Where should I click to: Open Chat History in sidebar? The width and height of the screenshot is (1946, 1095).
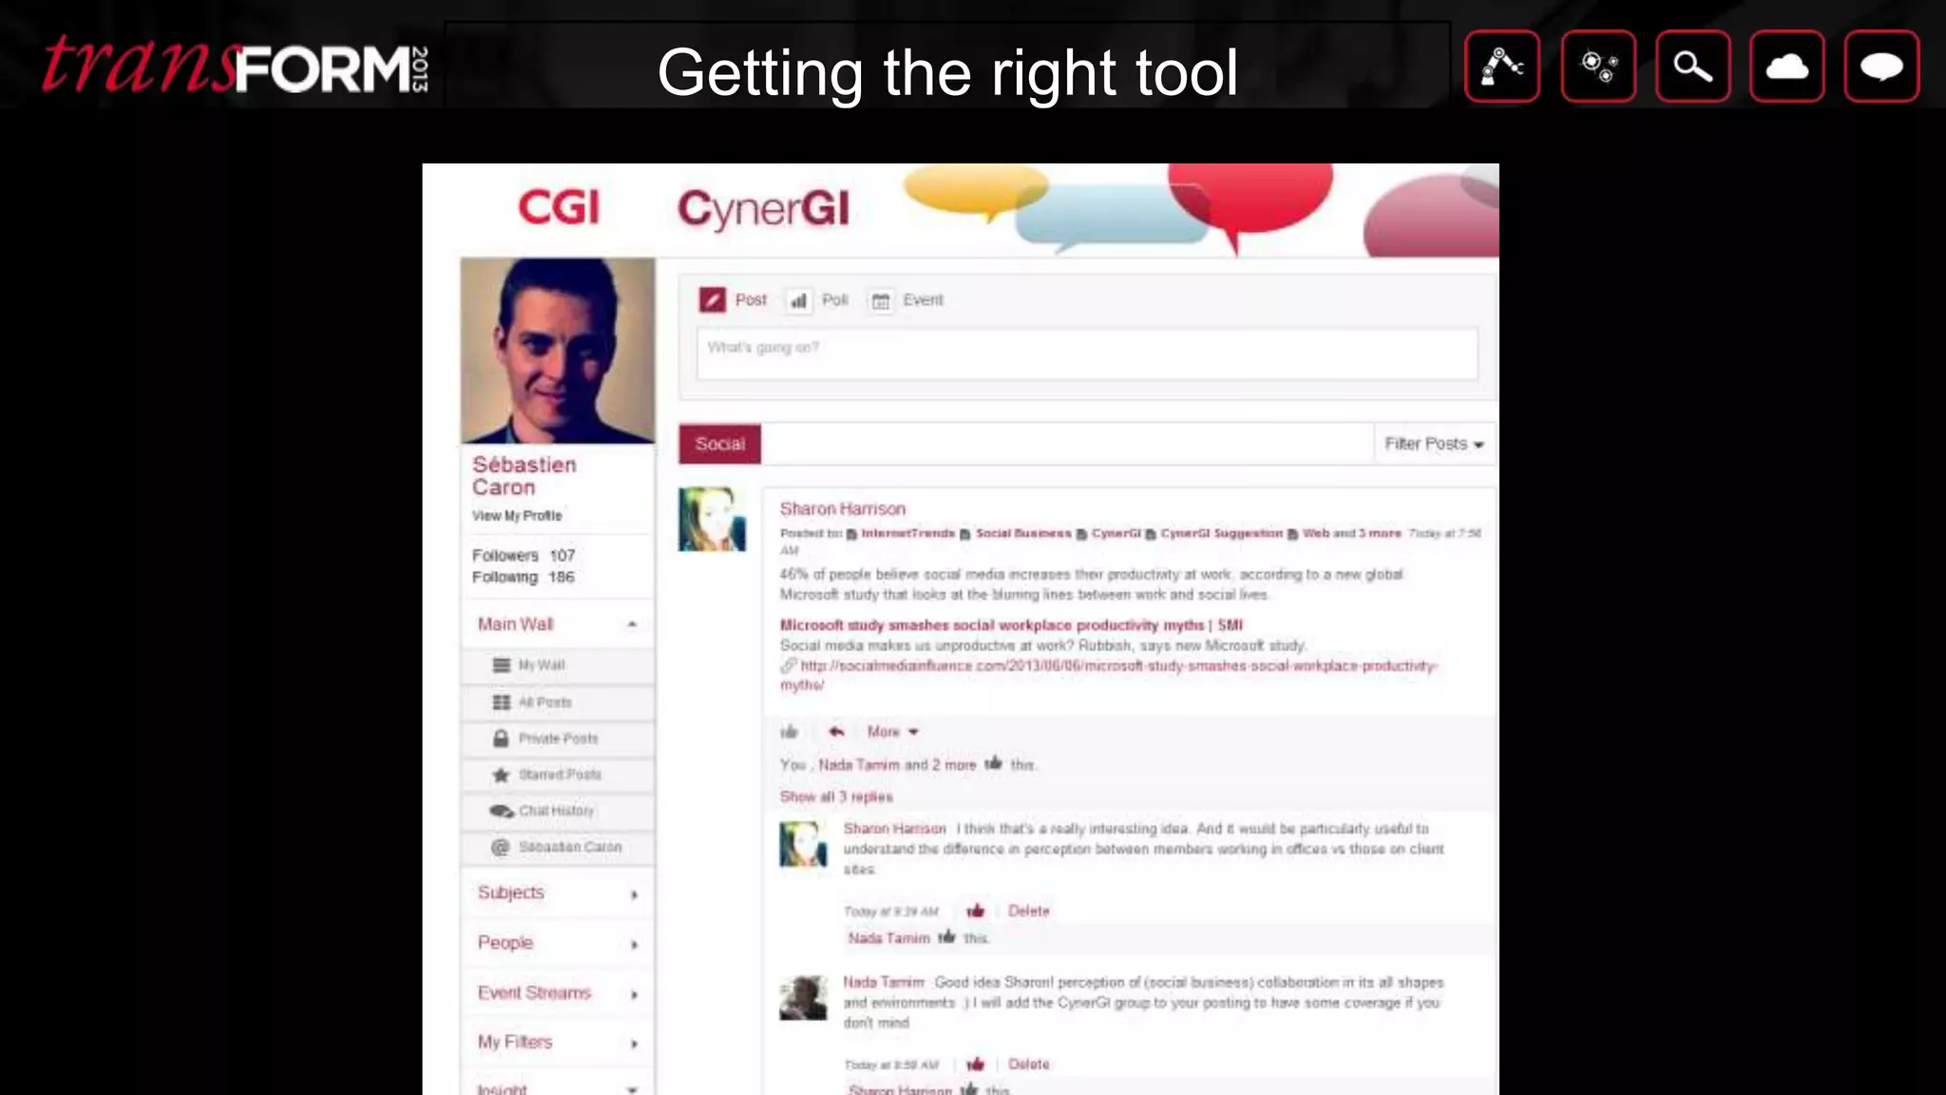[559, 811]
